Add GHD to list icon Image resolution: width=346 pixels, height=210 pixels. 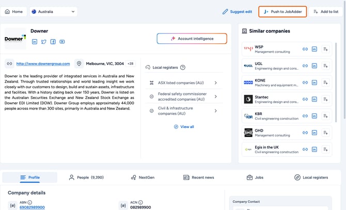click(x=325, y=133)
